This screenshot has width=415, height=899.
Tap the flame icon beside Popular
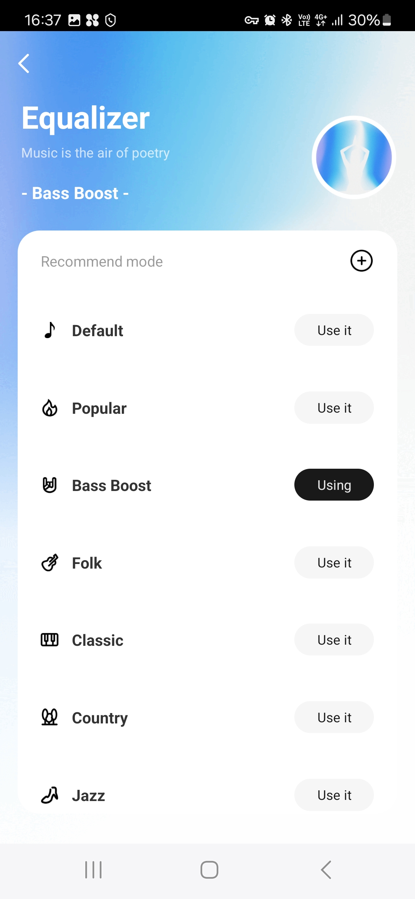pos(50,408)
